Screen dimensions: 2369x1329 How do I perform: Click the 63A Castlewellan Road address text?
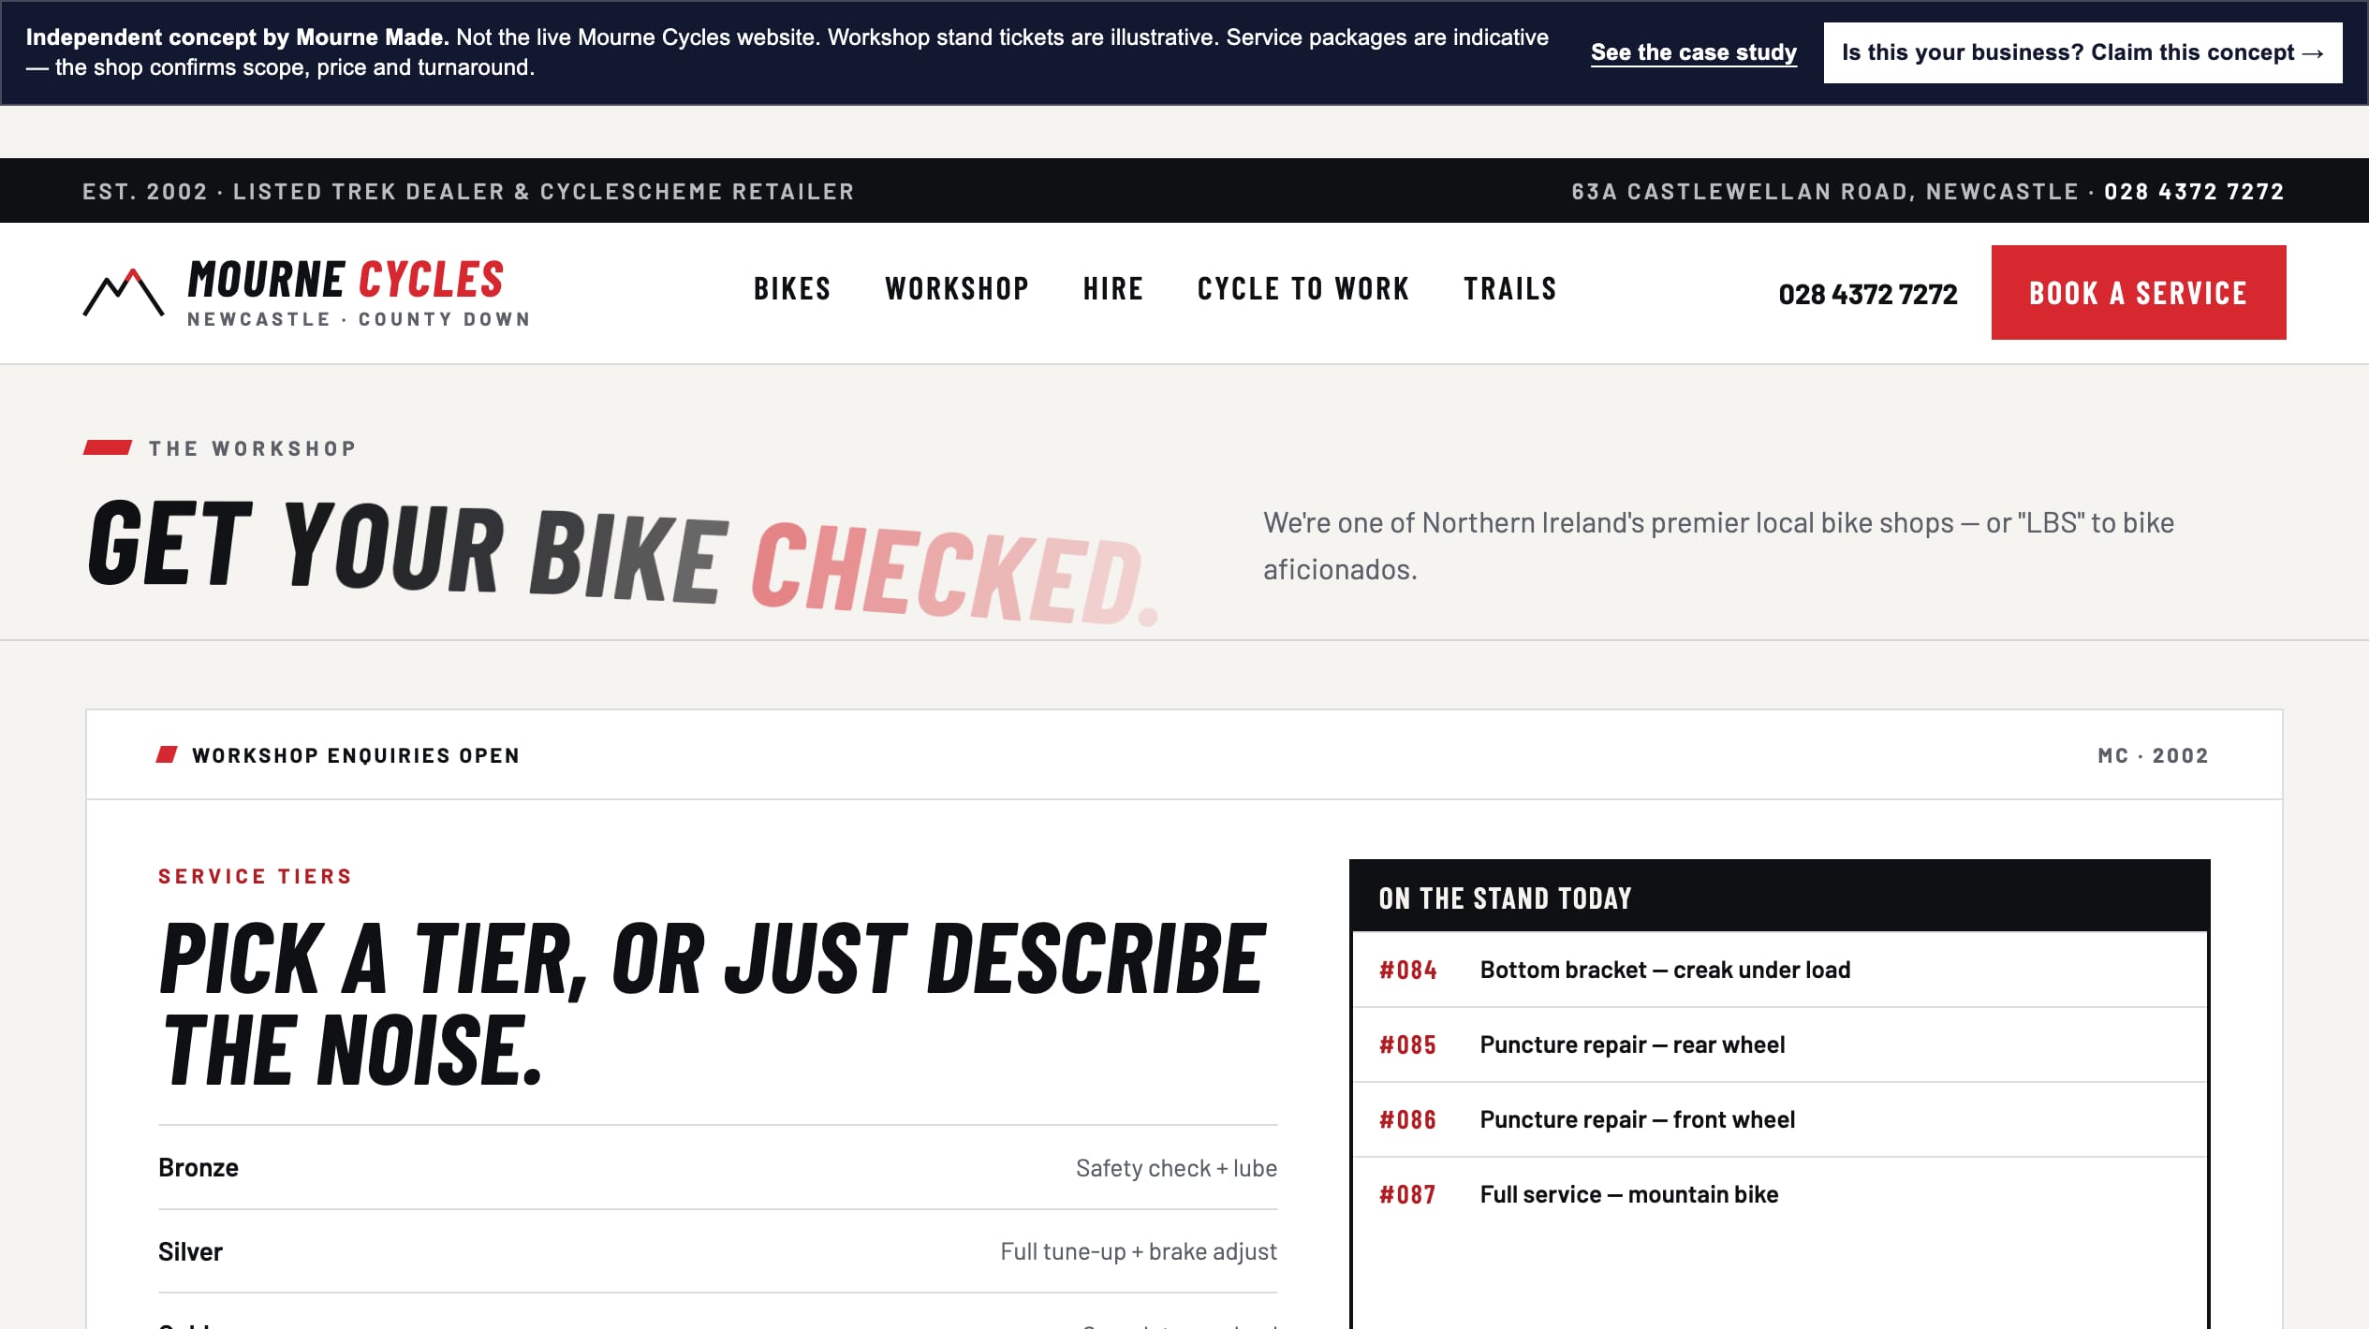point(1825,192)
